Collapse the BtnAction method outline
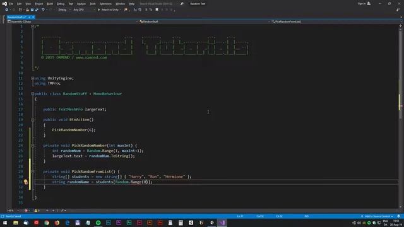The height and width of the screenshot is (227, 404). tap(32, 120)
